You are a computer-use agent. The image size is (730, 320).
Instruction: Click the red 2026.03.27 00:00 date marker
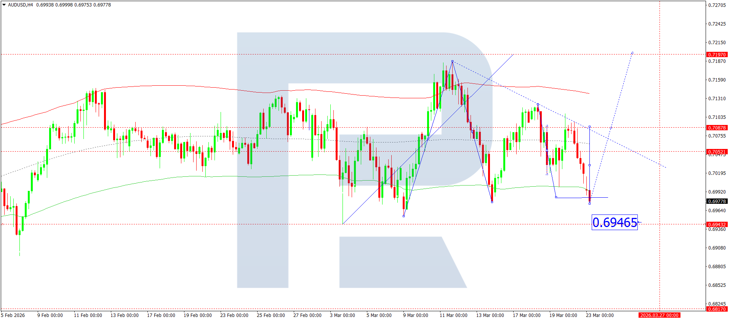coord(659,315)
